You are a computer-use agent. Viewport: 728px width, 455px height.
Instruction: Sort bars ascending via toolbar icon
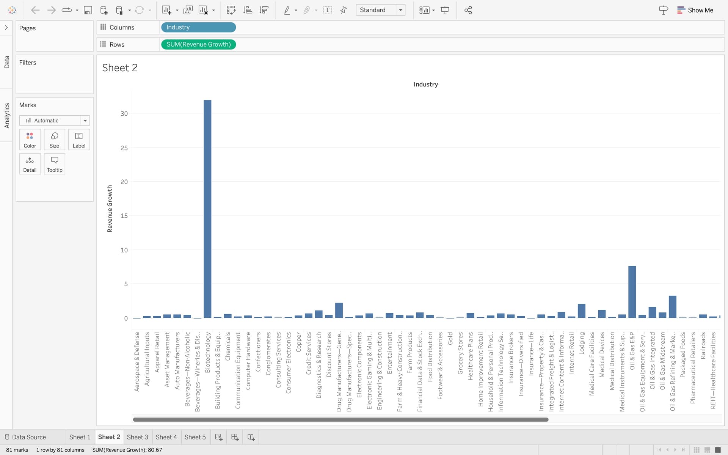click(248, 10)
